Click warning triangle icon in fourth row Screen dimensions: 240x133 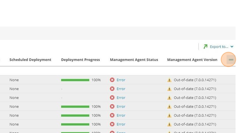[x=169, y=107]
